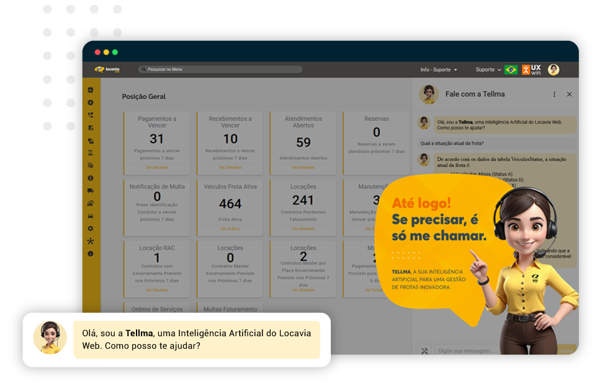Click the Posição Geral heading
The height and width of the screenshot is (387, 602).
point(144,97)
